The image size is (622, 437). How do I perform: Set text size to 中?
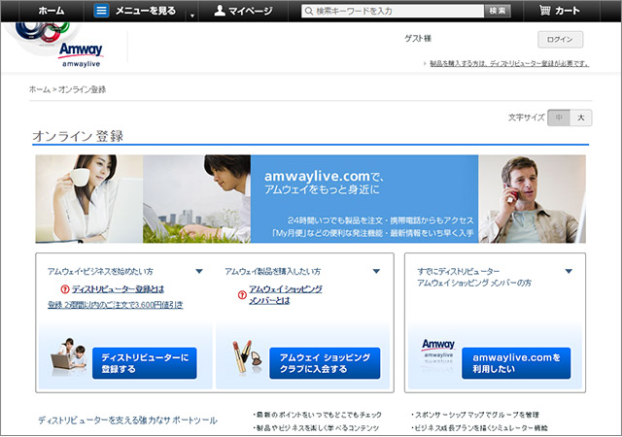[559, 118]
